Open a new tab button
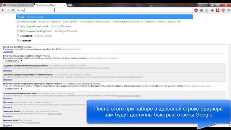 (x=70, y=5)
